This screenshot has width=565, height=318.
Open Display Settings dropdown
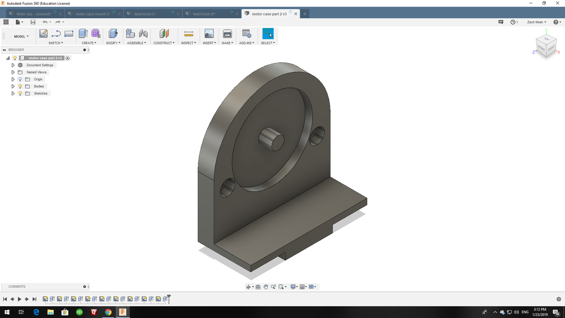tap(294, 287)
